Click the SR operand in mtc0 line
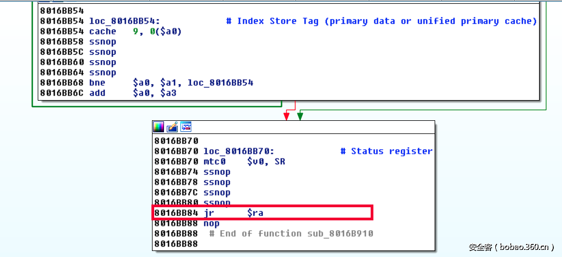This screenshot has width=562, height=257. 279,162
